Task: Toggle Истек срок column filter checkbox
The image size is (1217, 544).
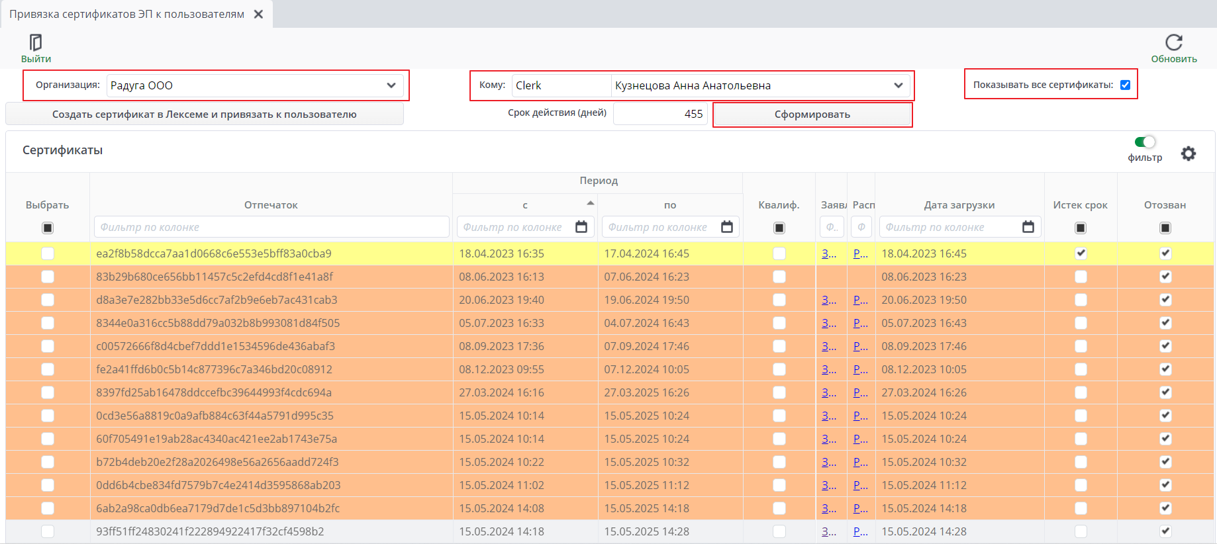Action: [x=1081, y=228]
